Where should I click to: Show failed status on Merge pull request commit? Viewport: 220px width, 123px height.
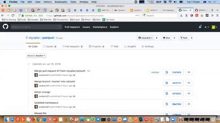point(74,75)
